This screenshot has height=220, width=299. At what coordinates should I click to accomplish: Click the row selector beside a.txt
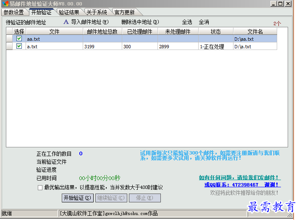click(9, 46)
